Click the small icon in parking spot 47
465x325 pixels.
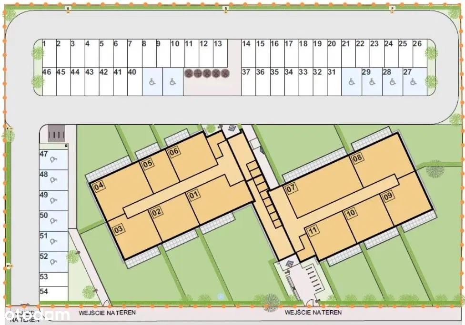(54, 159)
